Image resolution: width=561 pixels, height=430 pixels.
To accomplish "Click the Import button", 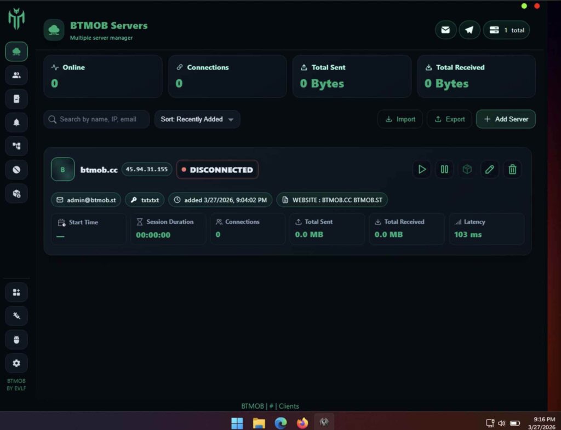I will [x=400, y=119].
